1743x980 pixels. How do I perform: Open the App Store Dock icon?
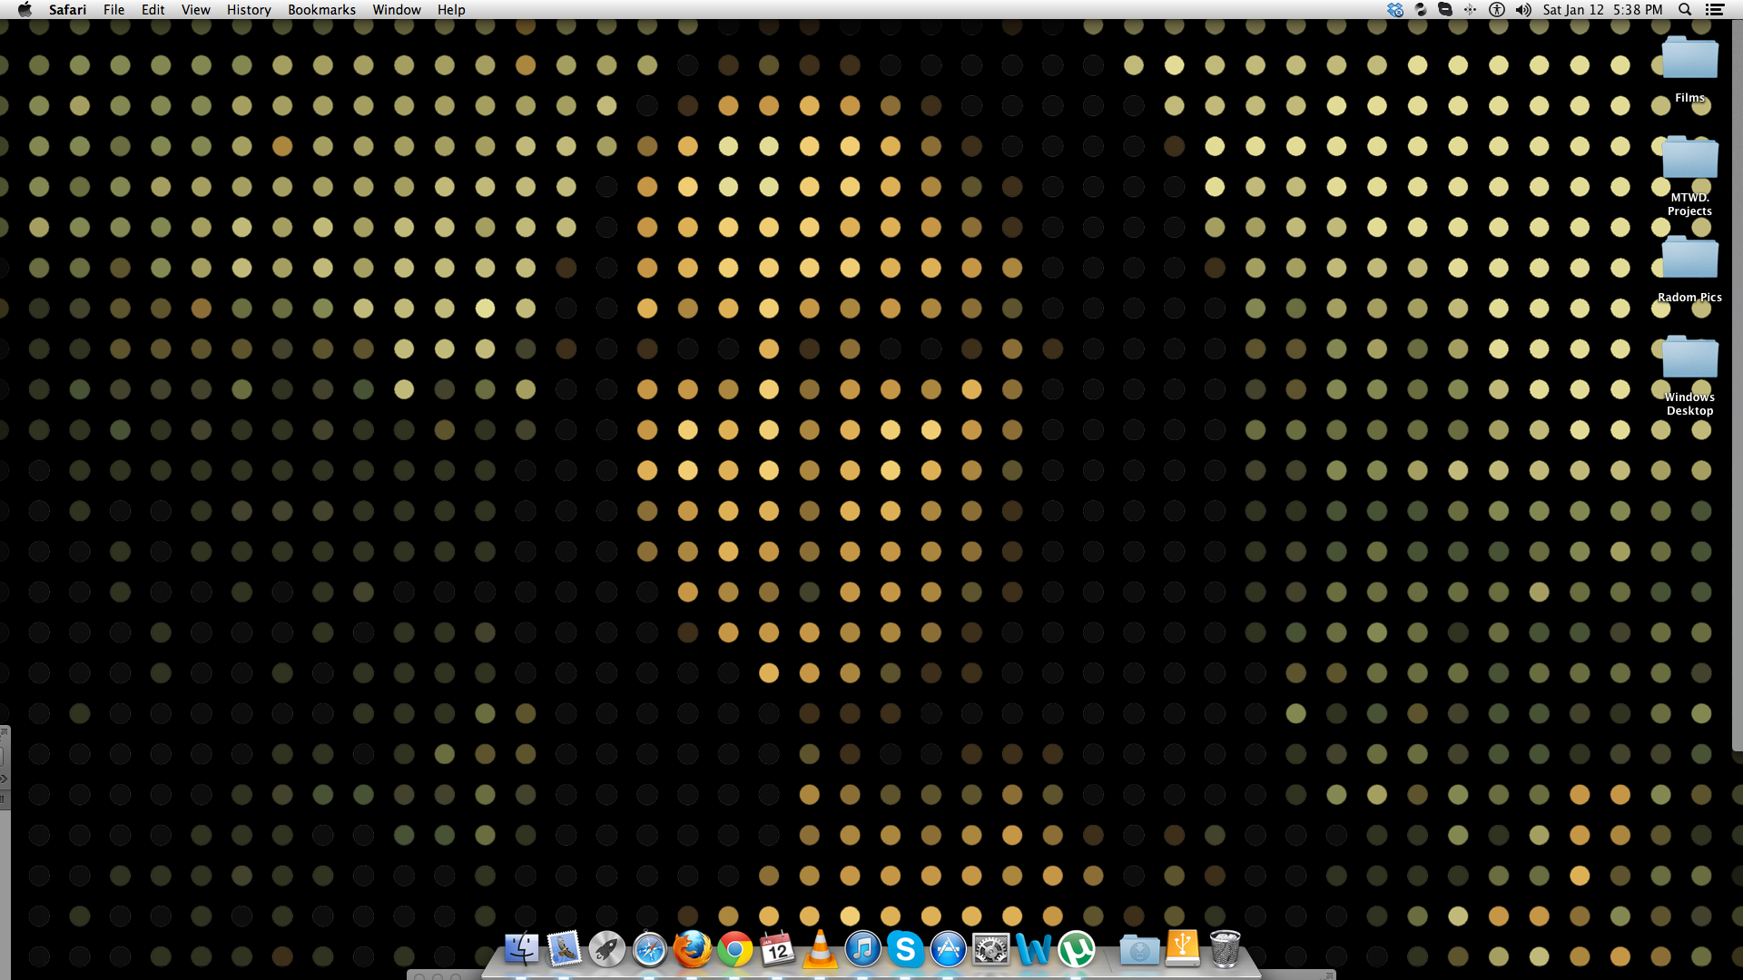tap(948, 949)
